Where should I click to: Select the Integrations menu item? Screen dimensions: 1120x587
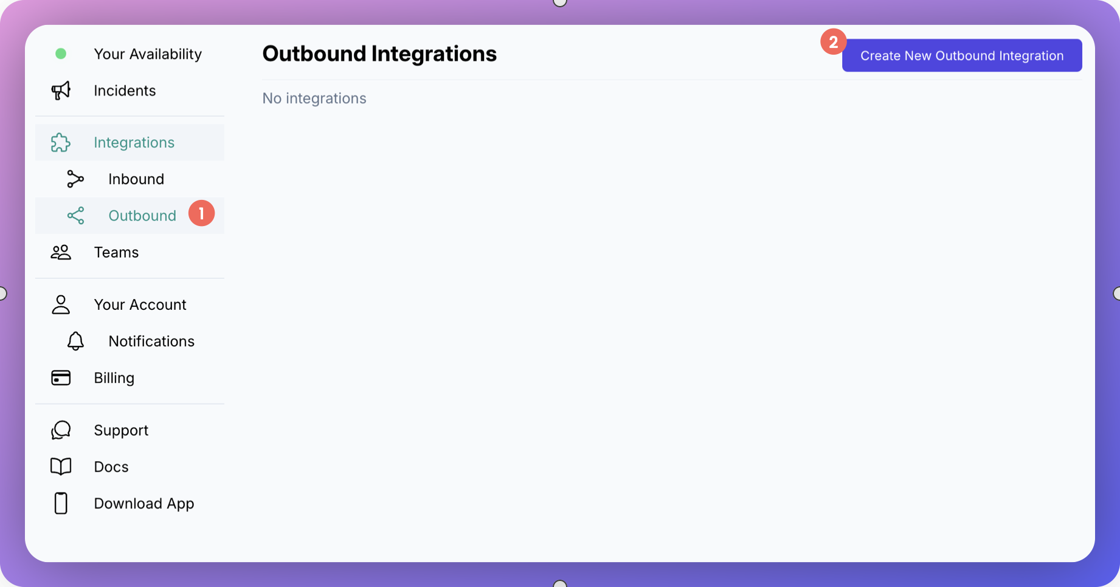point(130,143)
